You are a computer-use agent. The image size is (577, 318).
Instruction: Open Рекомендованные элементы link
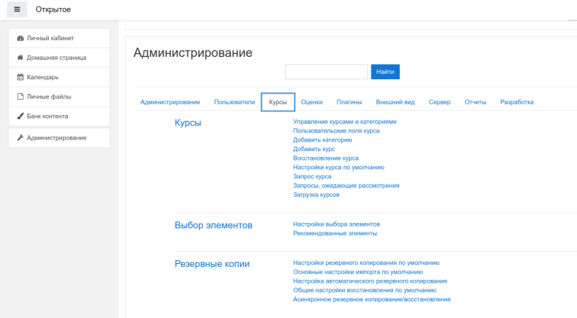point(335,233)
